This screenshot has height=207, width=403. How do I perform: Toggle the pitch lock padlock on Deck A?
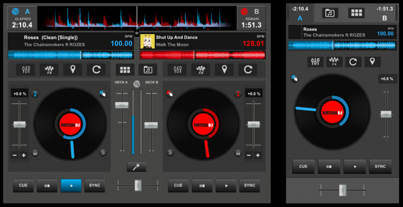[35, 153]
